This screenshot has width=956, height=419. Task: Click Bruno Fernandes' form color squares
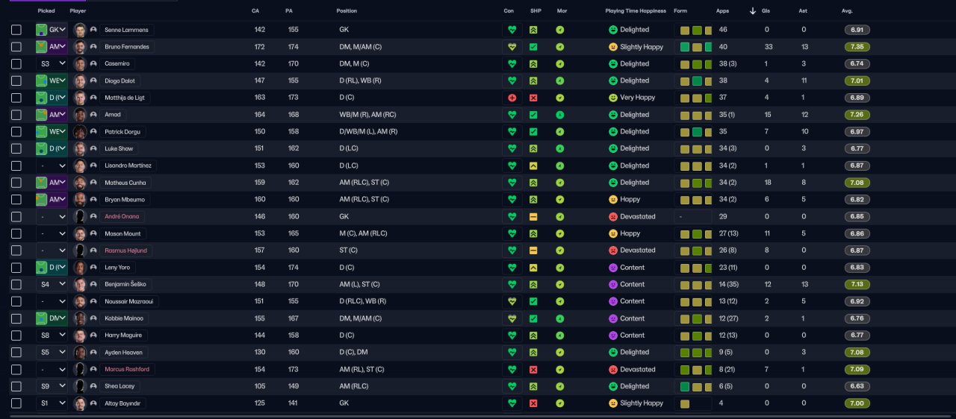click(695, 47)
